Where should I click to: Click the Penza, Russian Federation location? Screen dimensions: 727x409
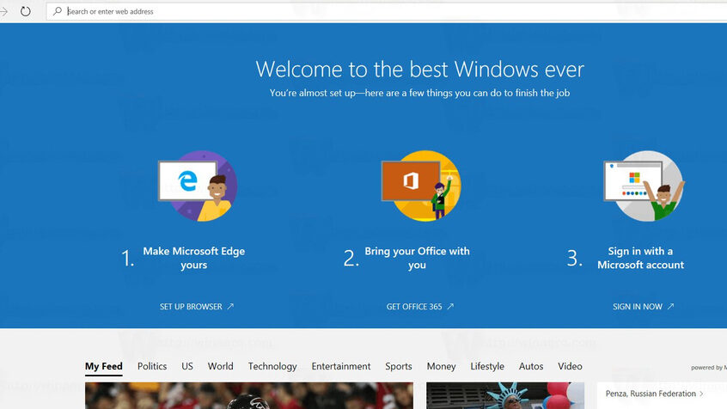(x=651, y=394)
